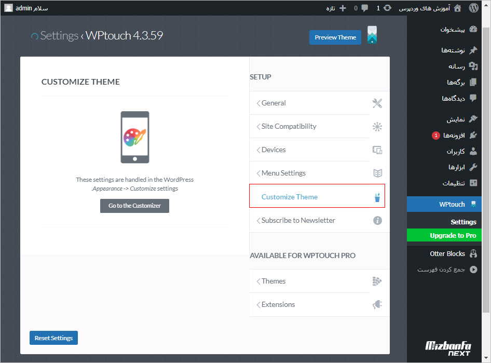
Task: Click the plugins plug icon in sidebar
Action: coord(473,135)
